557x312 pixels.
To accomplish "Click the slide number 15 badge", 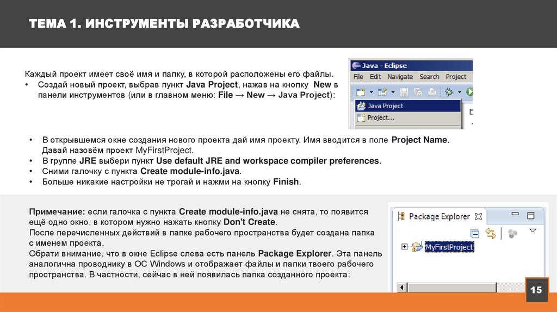I will click(x=536, y=290).
